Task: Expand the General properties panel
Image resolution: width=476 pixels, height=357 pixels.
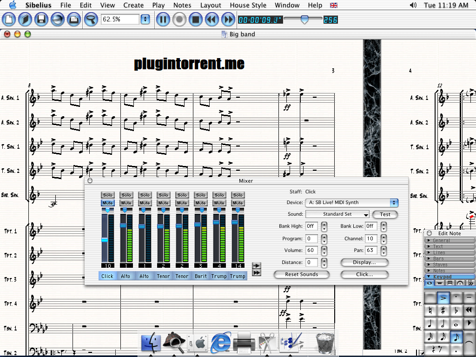Action: tap(450, 240)
